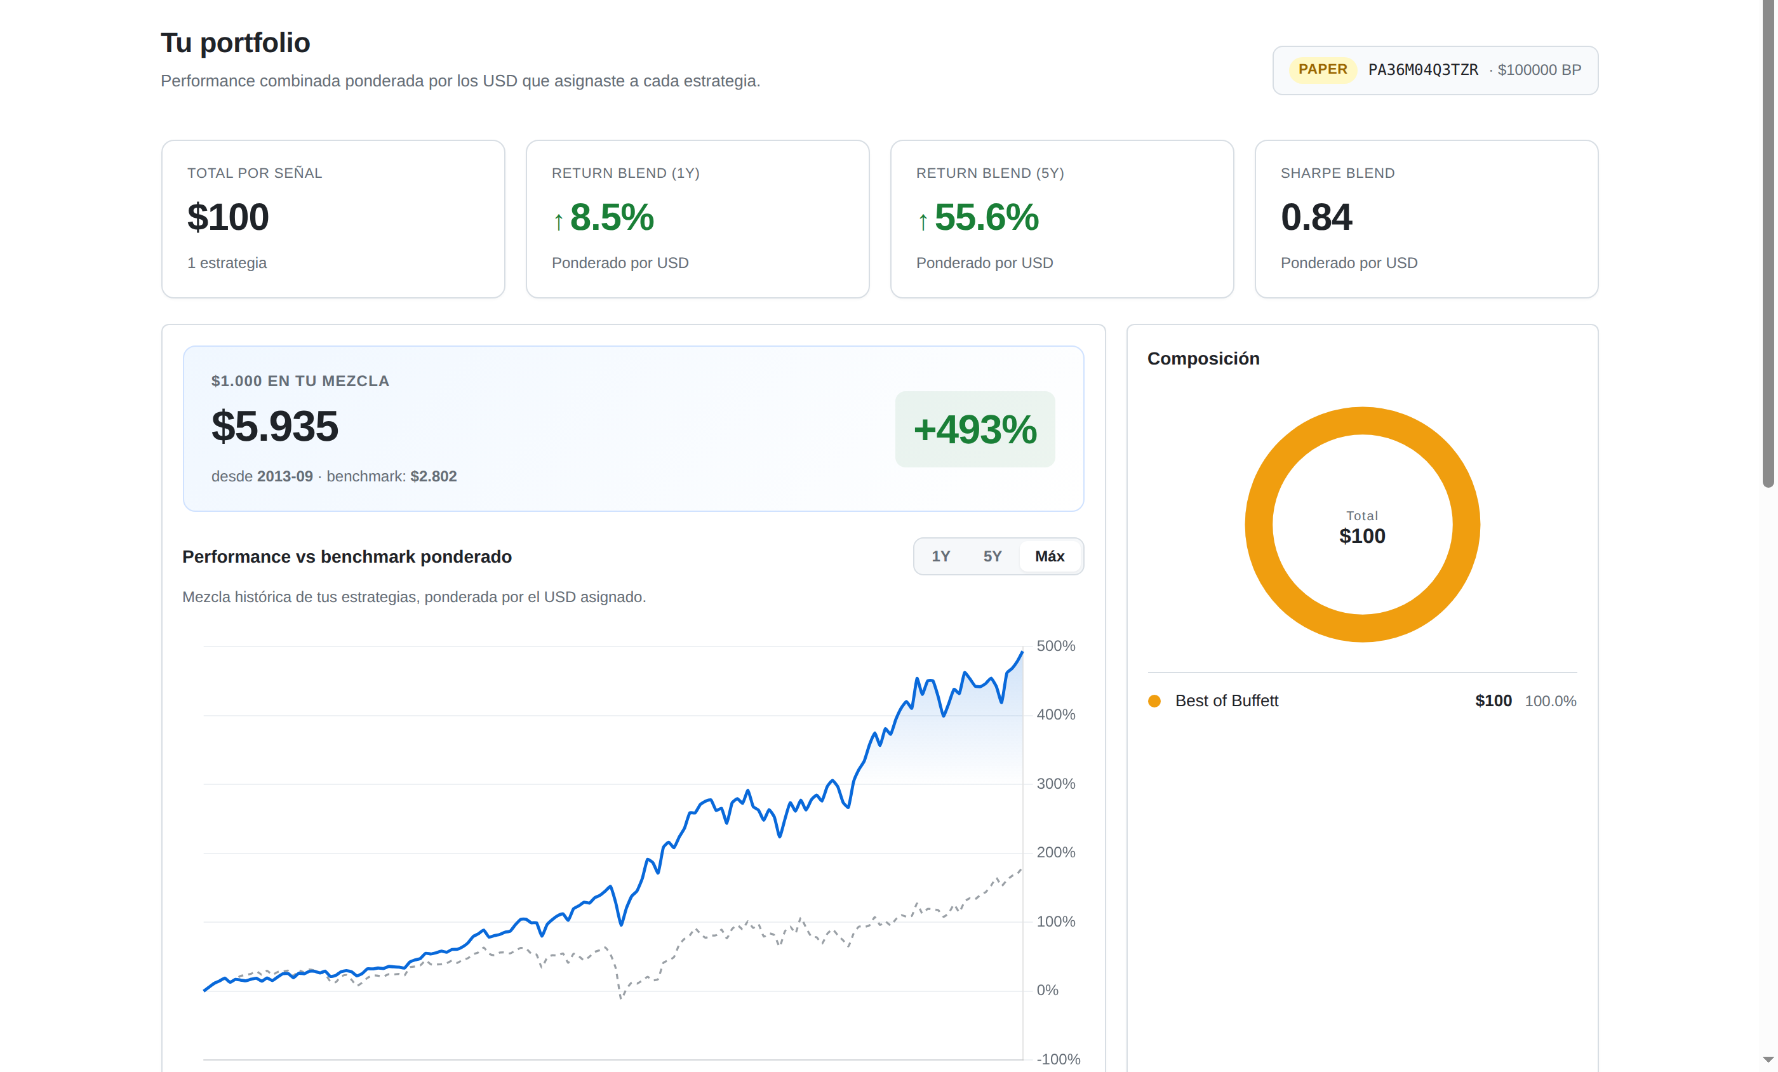Click the 500% y-axis label
The height and width of the screenshot is (1072, 1778).
[1055, 646]
